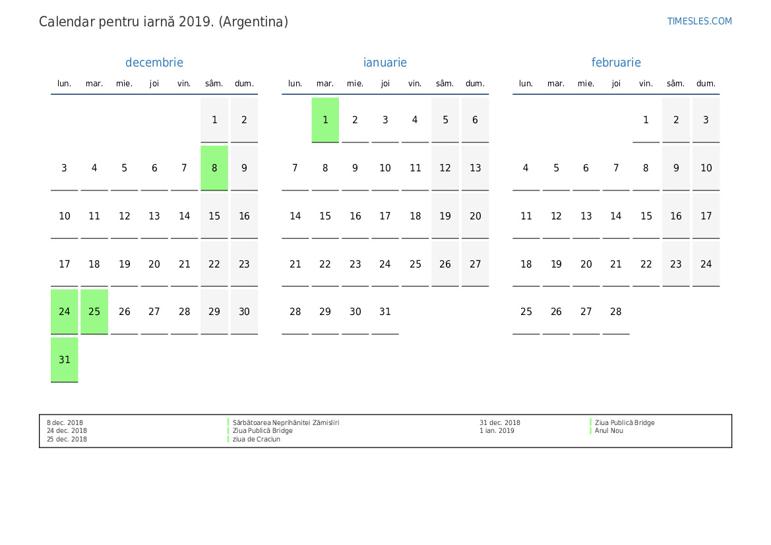
Task: Select January 5 in ianuarie
Action: click(445, 120)
